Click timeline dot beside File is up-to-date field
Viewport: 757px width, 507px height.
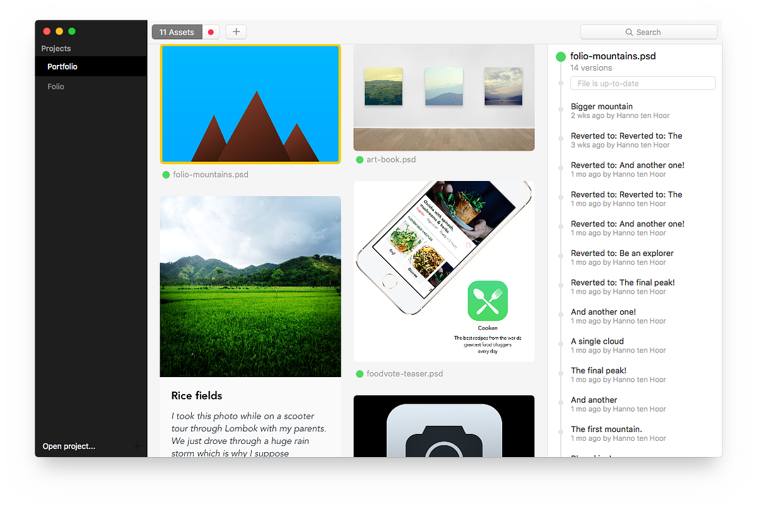[x=560, y=83]
